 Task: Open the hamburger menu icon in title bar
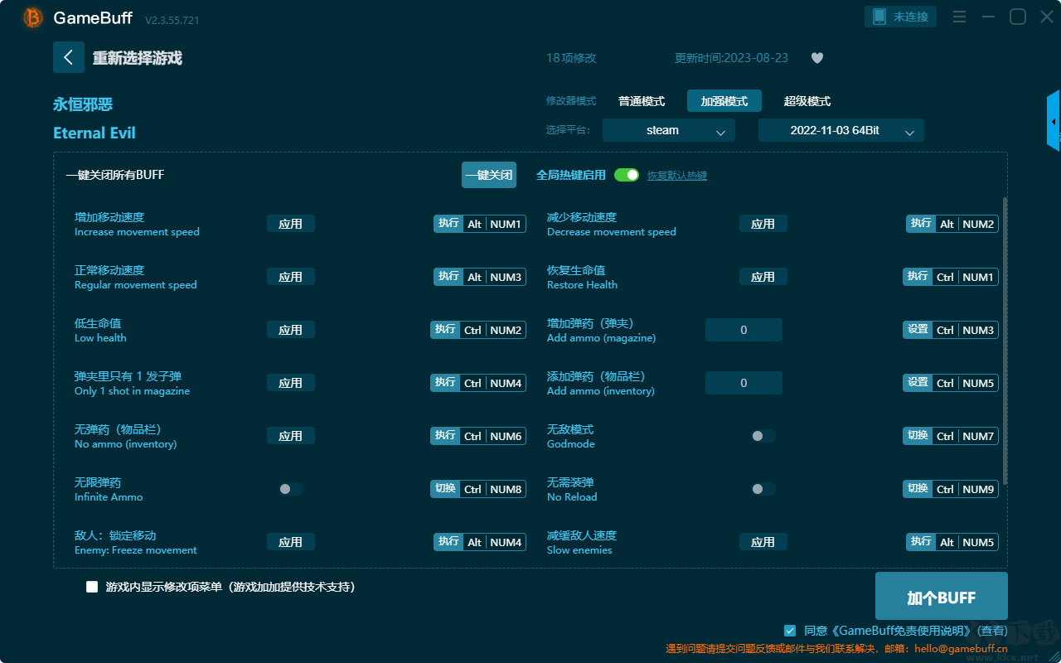click(959, 17)
